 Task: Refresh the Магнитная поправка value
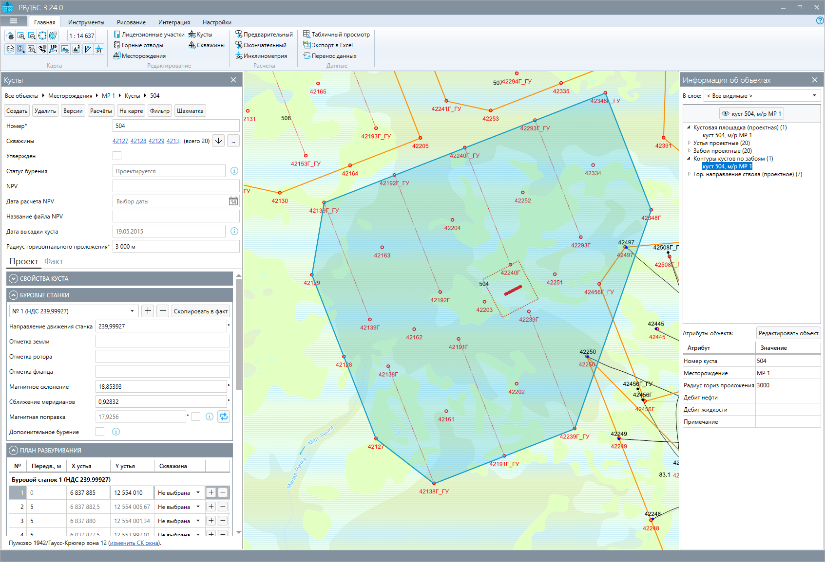click(224, 417)
